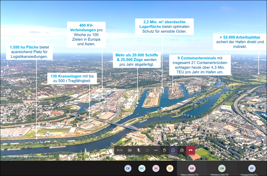The width and height of the screenshot is (267, 176).
Task: Click the 05:30 meeting timer
Action: (x=120, y=150)
